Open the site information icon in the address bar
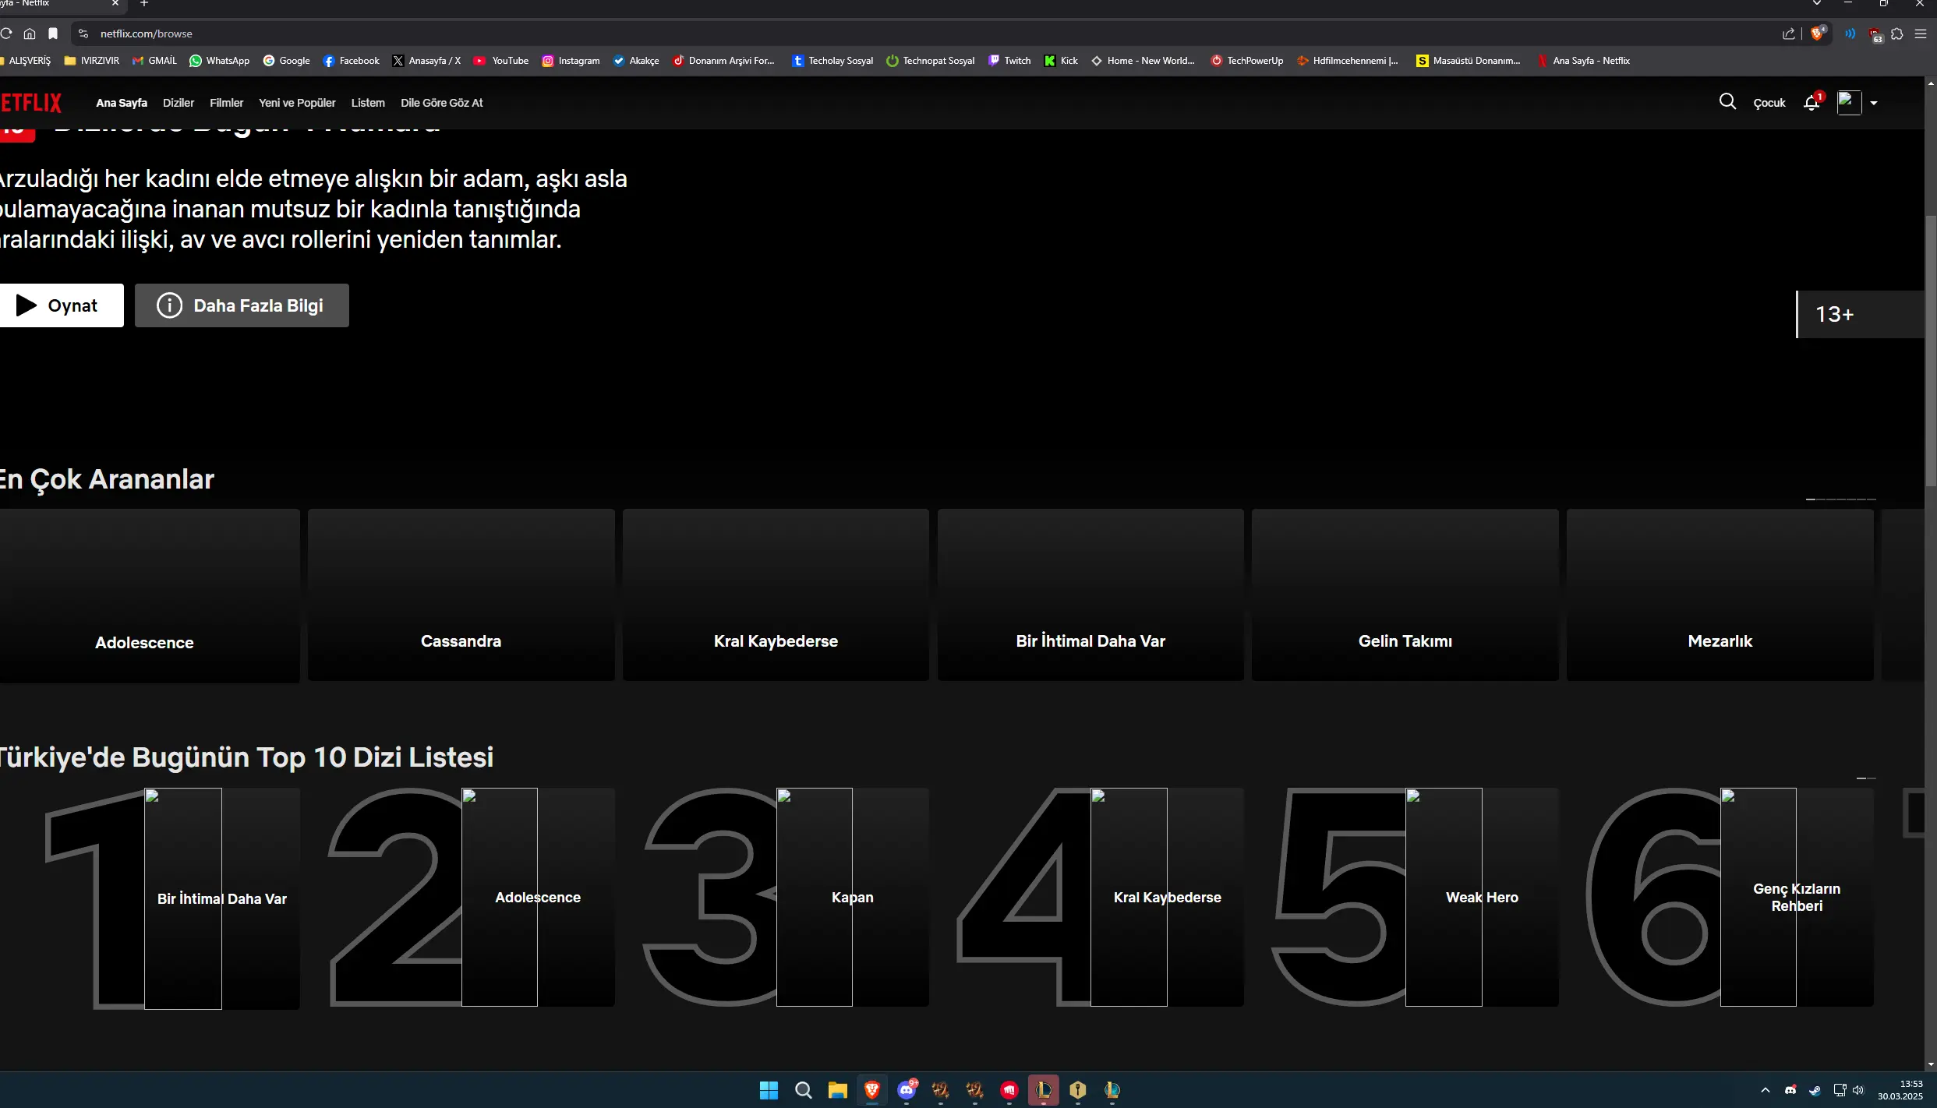 pyautogui.click(x=83, y=34)
